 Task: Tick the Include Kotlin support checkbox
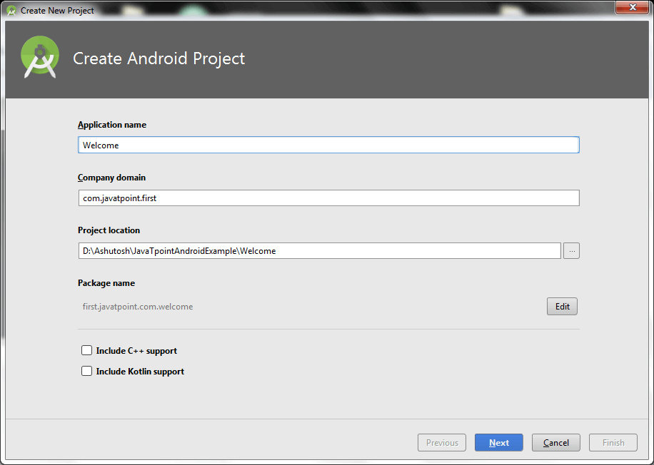coord(87,372)
